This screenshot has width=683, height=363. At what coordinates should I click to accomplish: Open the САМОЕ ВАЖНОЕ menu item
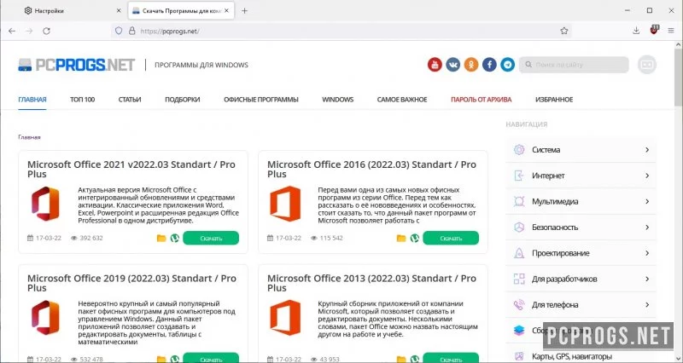(x=402, y=100)
